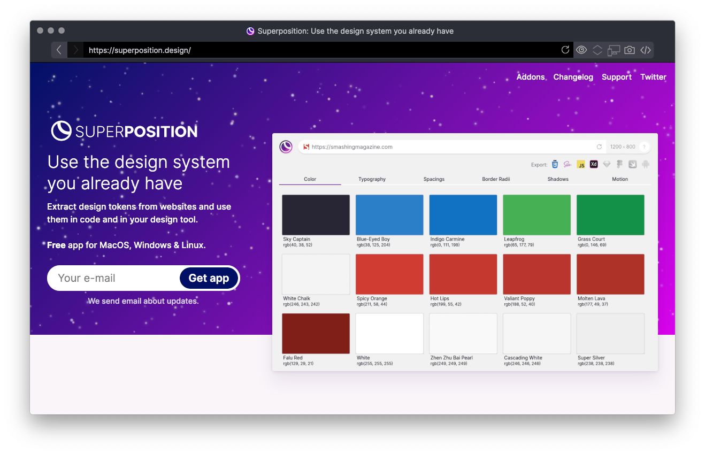Click the rgb(40, 38, 52) value
The width and height of the screenshot is (705, 454).
(x=297, y=245)
